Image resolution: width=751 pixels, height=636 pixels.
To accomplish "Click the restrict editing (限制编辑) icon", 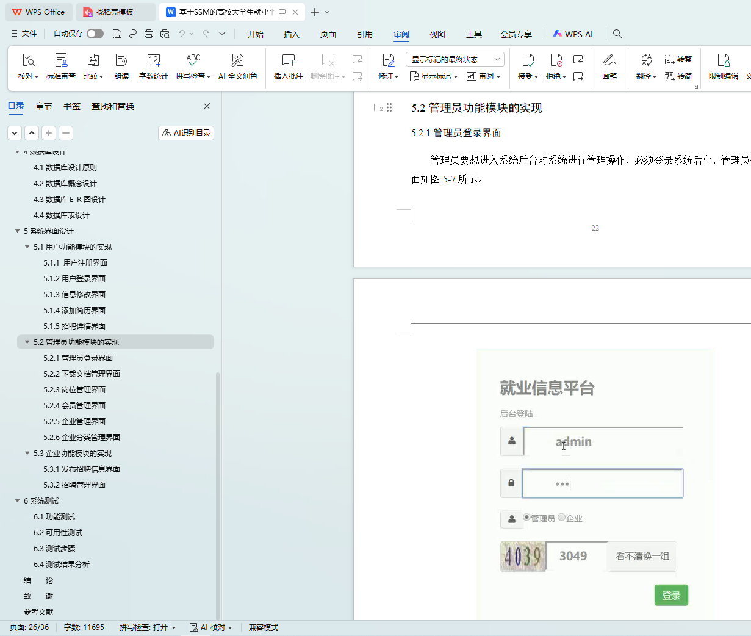I will tap(723, 60).
